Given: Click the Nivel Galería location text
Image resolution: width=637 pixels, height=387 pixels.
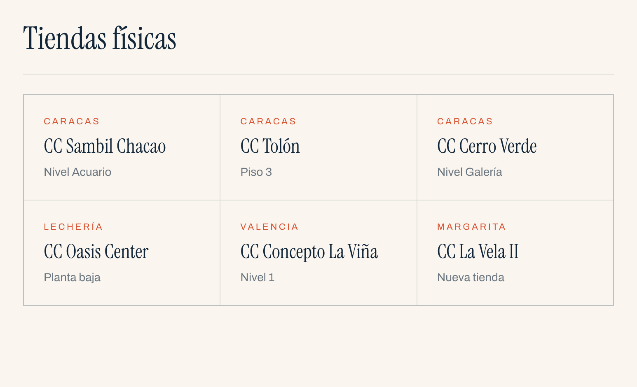Looking at the screenshot, I should (x=470, y=172).
